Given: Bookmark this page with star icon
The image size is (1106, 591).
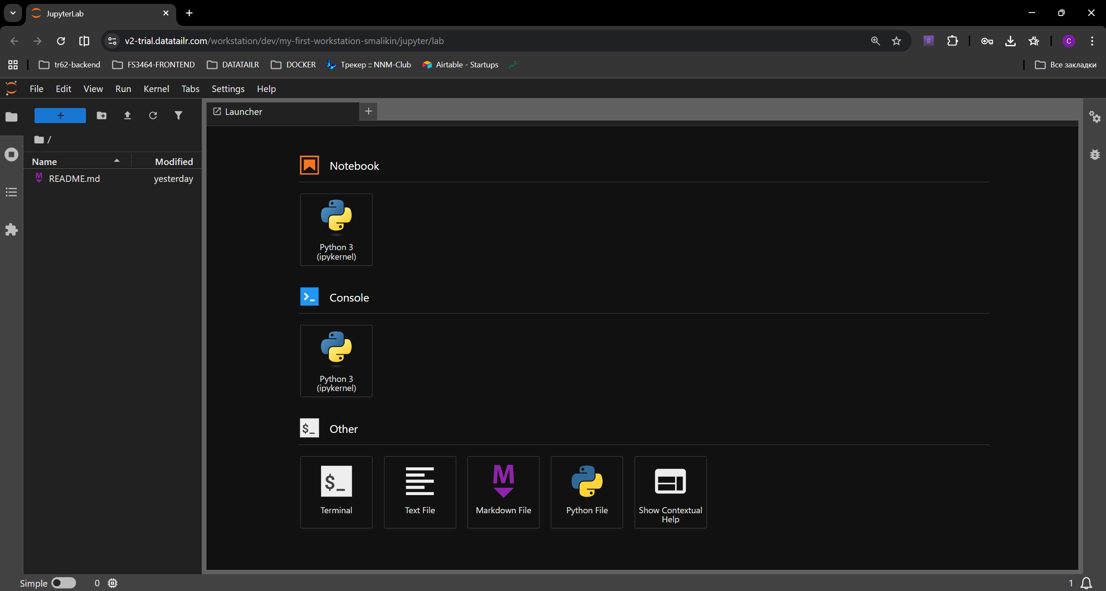Looking at the screenshot, I should [x=896, y=41].
